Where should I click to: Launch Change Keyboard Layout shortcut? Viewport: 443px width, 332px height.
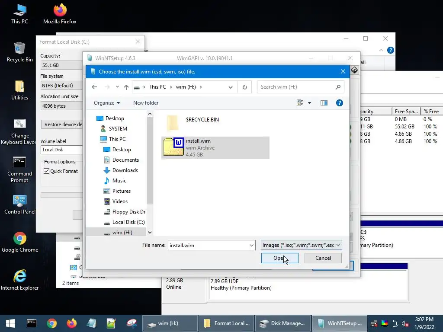(x=19, y=131)
